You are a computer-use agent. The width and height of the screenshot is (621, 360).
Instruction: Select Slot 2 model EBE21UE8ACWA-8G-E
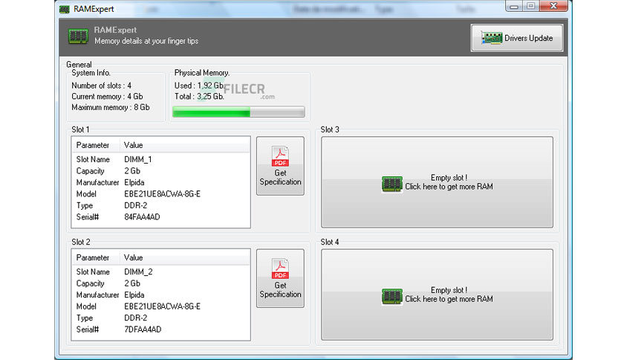[163, 306]
